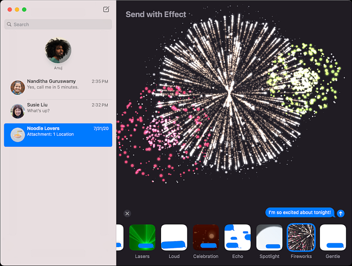The image size is (352, 266).
Task: Open pinned conversation with Anuj
Action: [58, 51]
